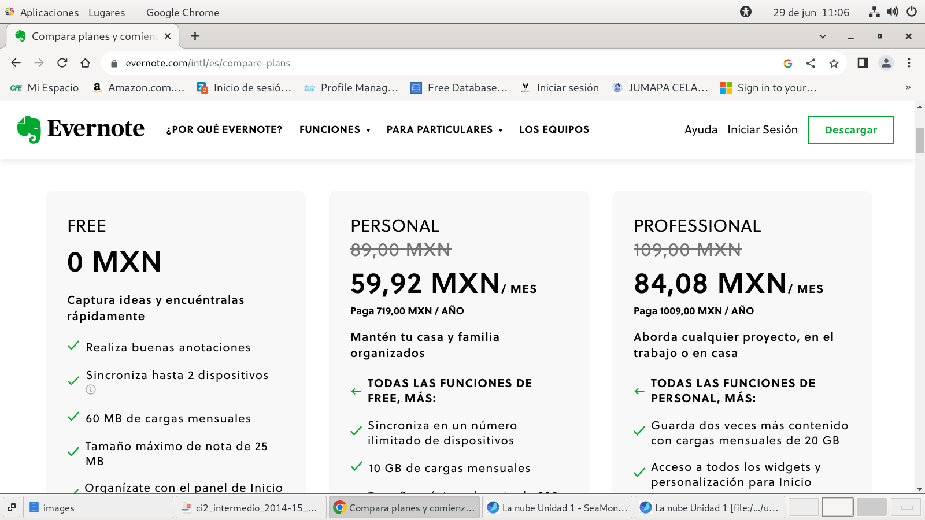The image size is (925, 520).
Task: Open the Chrome side panel icon
Action: point(863,63)
